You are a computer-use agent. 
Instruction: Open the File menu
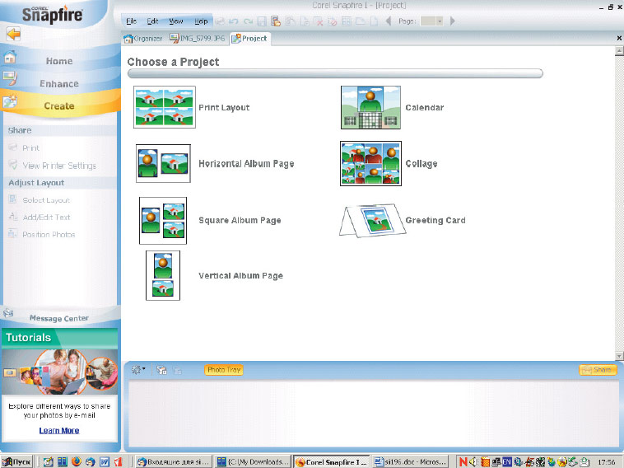pos(131,21)
